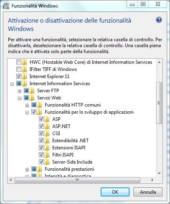The image size is (170, 204).
Task: Enable the IFilter TIFF di Windows checkbox
Action: coord(19,69)
